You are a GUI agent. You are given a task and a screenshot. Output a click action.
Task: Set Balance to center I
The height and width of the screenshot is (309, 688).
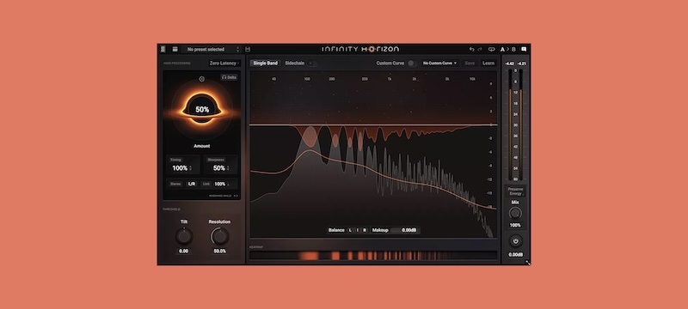(x=358, y=230)
